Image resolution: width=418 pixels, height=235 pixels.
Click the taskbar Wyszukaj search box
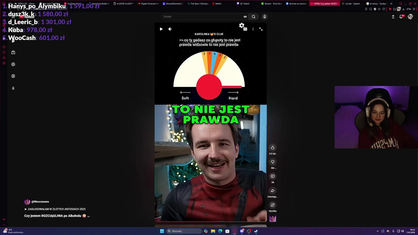coord(184,231)
